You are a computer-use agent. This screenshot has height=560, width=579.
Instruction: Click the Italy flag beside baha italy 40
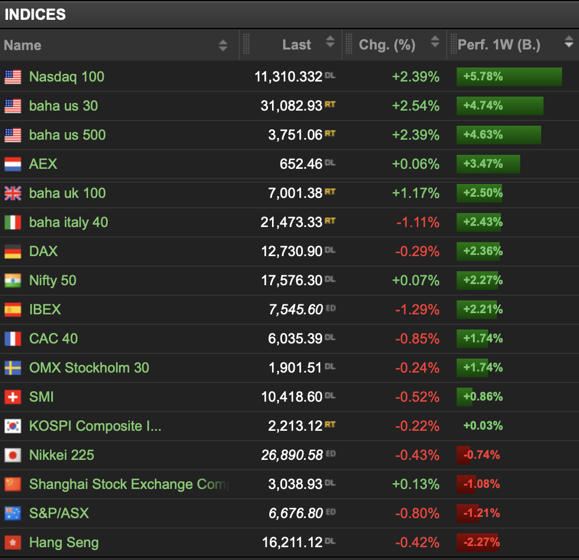tap(13, 222)
